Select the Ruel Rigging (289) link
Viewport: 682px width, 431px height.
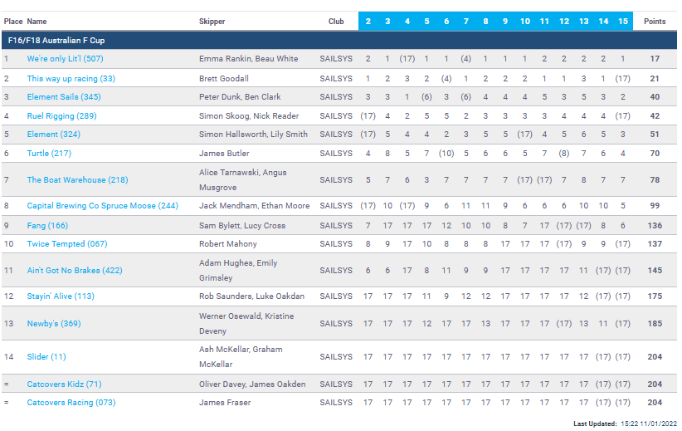point(61,116)
